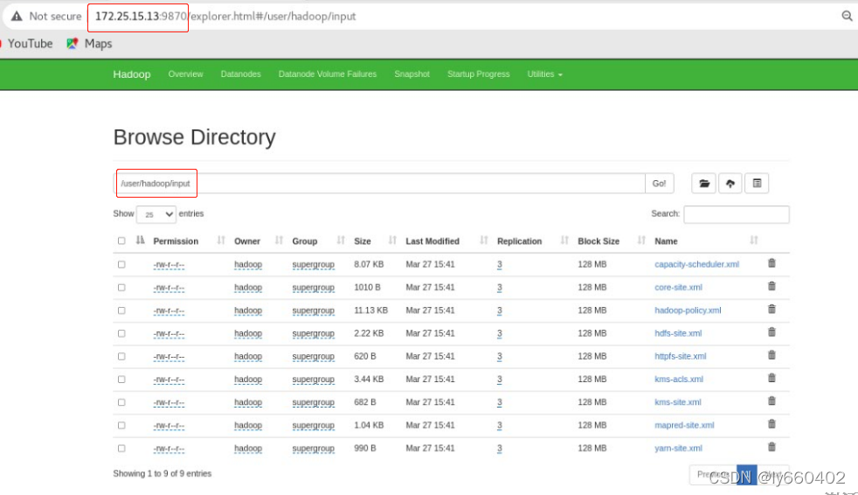The height and width of the screenshot is (495, 858).
Task: Click owner hadoop of mapred-site.xml row
Action: [x=248, y=425]
